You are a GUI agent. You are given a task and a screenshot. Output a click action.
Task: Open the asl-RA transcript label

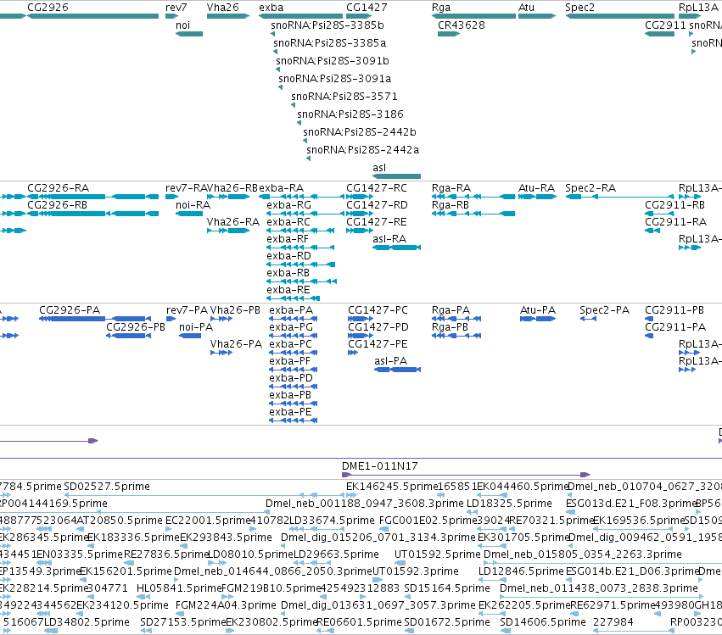pyautogui.click(x=389, y=239)
